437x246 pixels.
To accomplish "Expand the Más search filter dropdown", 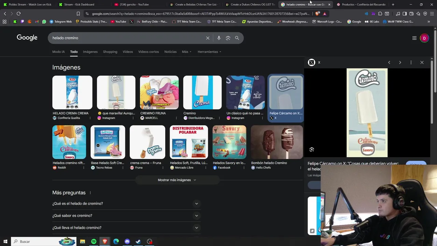I will [187, 52].
